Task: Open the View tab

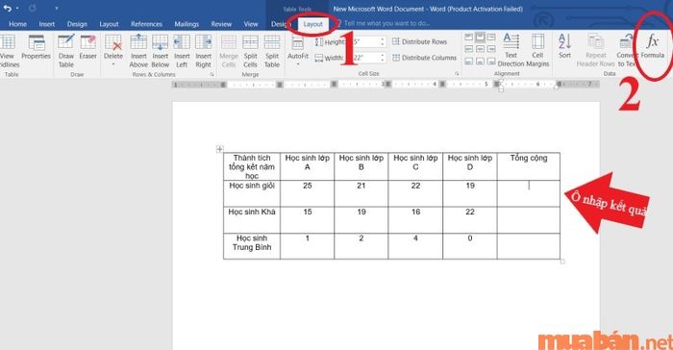Action: pyautogui.click(x=251, y=24)
